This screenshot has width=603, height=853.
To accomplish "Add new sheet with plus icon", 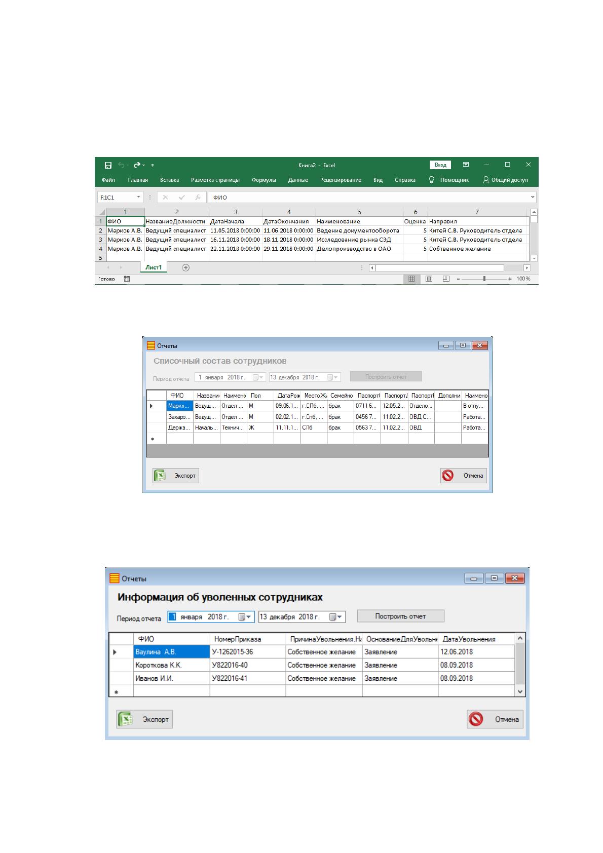I will (186, 267).
